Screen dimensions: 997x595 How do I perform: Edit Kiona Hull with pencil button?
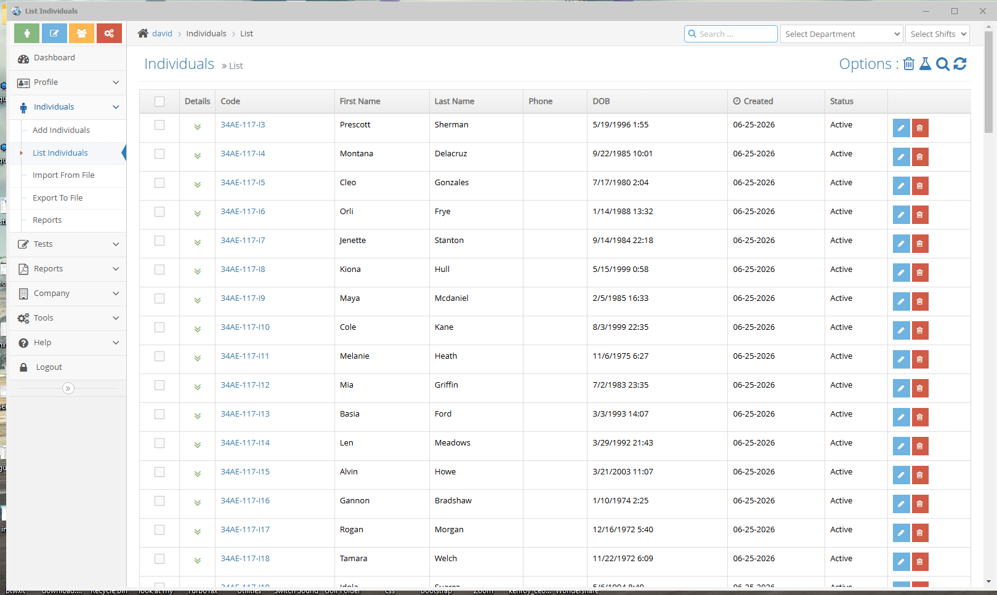[901, 273]
